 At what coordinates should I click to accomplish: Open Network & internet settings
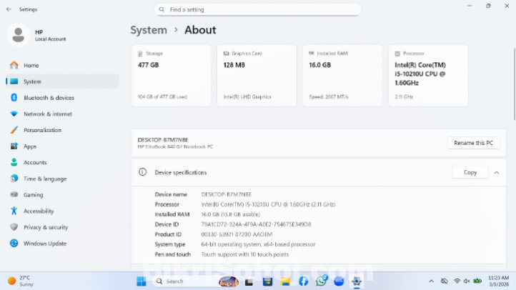click(47, 114)
